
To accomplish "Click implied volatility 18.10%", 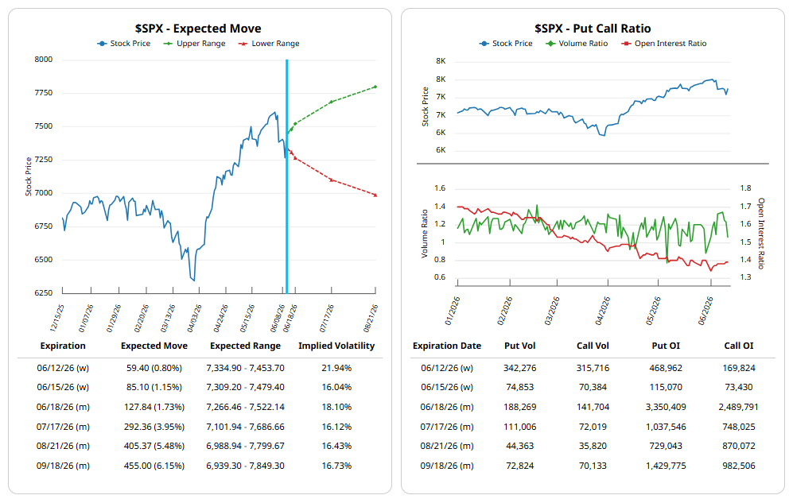I will point(336,407).
